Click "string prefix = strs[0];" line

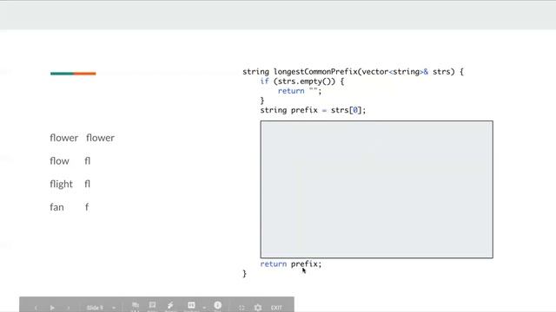(313, 110)
